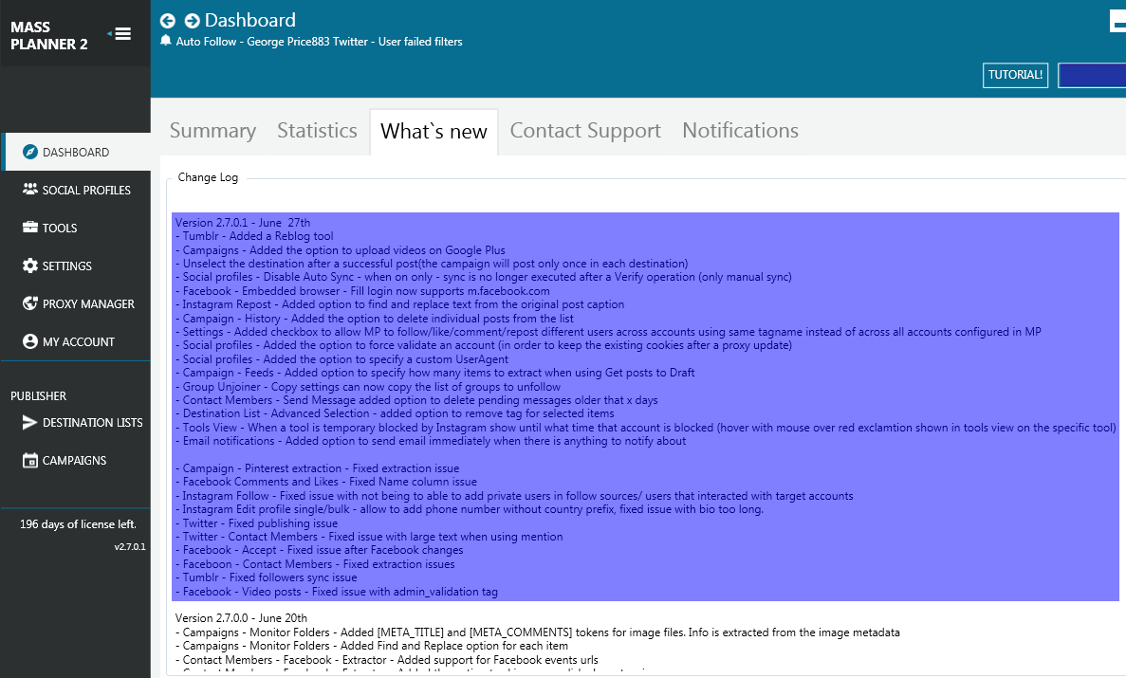Collapse sidebar using the hamburger menu icon
This screenshot has width=1126, height=678.
pos(121,34)
